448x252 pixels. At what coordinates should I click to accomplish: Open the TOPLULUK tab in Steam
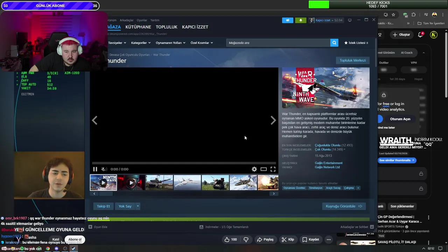tap(167, 27)
